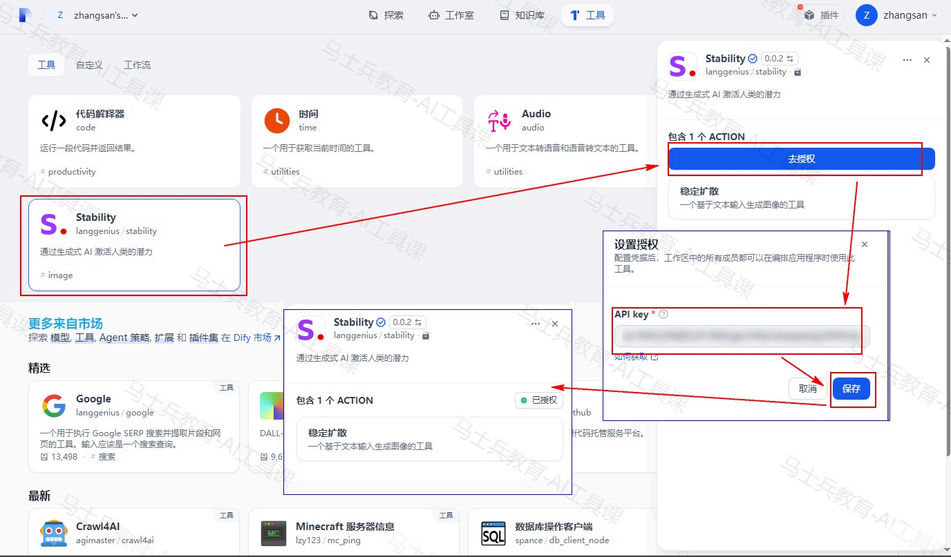Image resolution: width=951 pixels, height=557 pixels.
Task: Click the pink Audio microphone icon
Action: coord(500,121)
